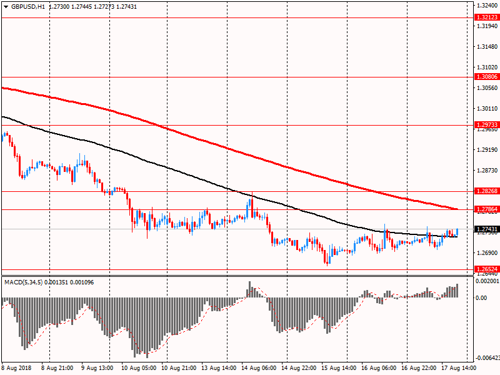Click the 14 Aug 06:00 time axis label
The height and width of the screenshot is (375, 500).
tap(259, 367)
